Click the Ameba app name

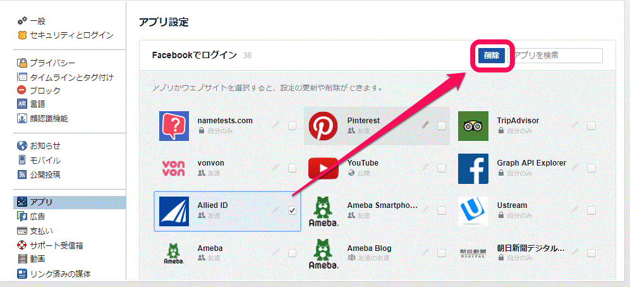click(x=210, y=248)
